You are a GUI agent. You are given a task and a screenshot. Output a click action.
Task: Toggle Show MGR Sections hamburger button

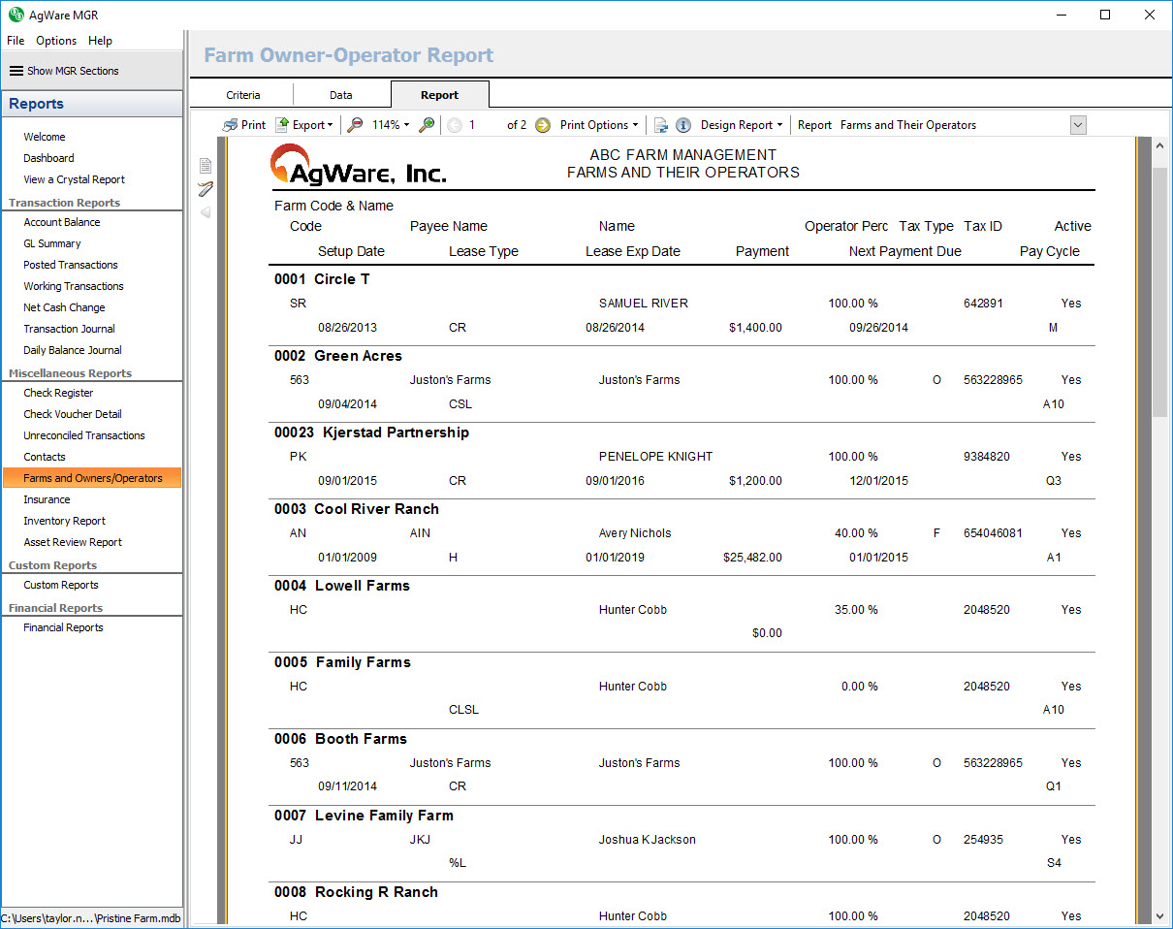click(16, 71)
